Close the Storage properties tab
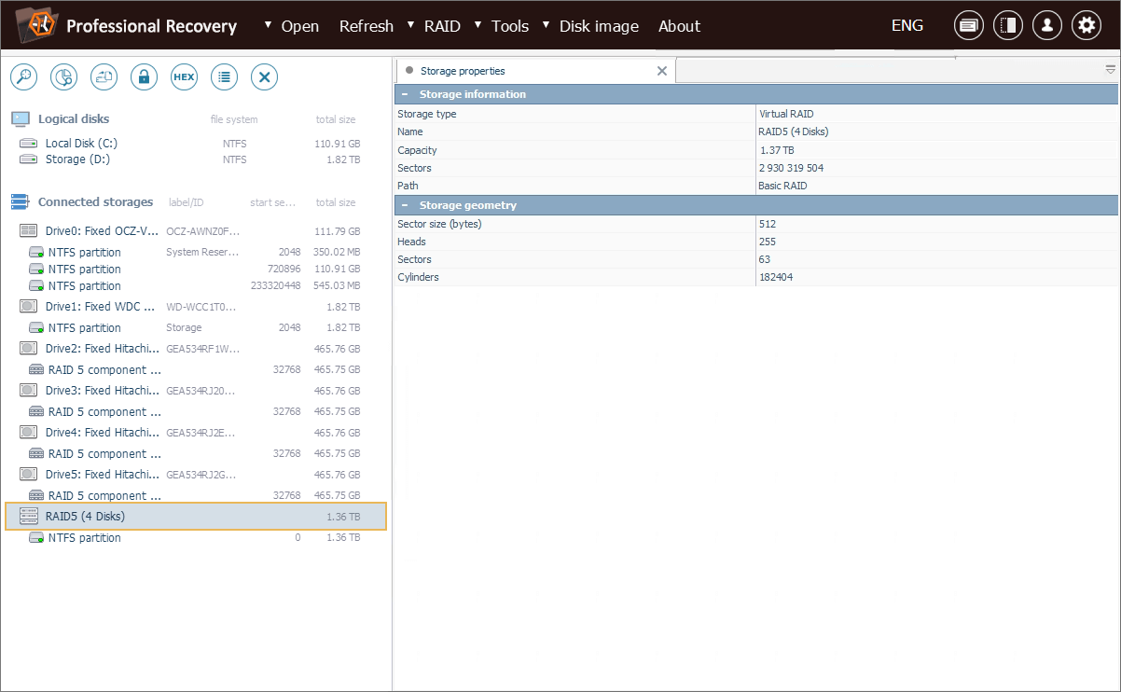 pos(662,71)
